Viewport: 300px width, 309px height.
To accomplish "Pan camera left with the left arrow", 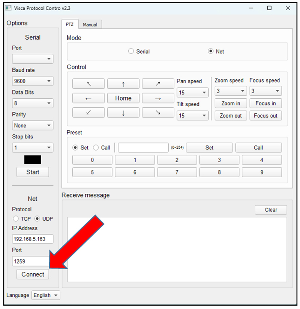I will click(88, 98).
